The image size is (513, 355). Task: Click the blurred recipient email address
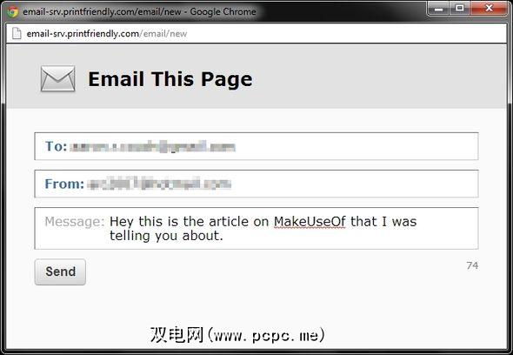tap(153, 147)
